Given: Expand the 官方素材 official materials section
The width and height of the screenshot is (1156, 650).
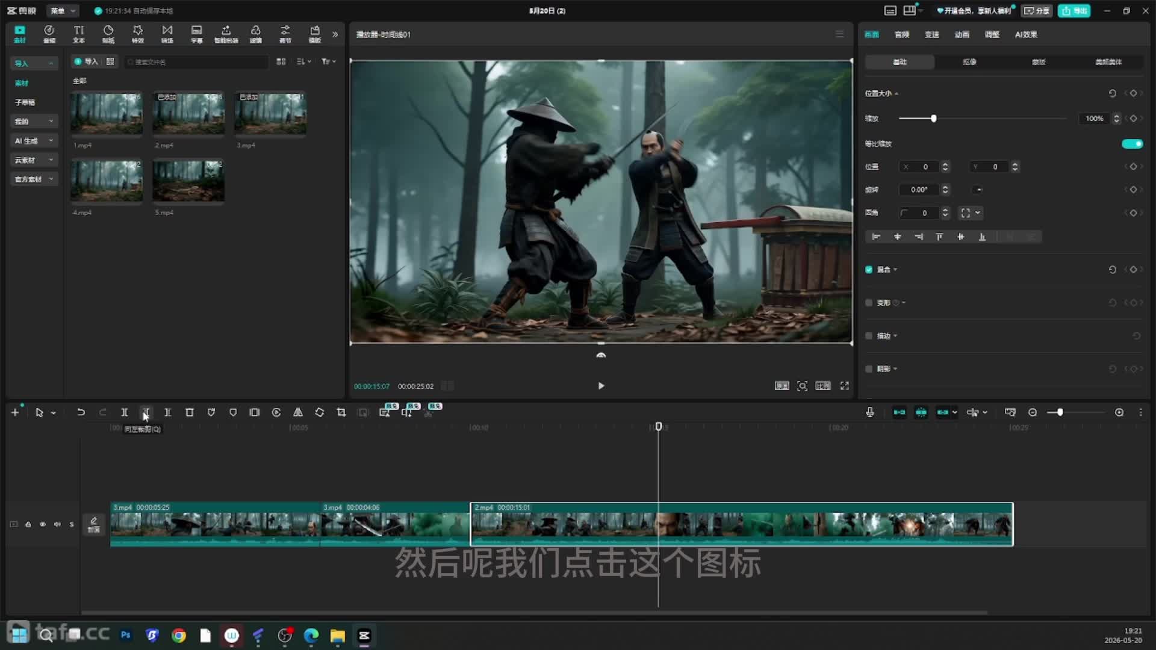Looking at the screenshot, I should [x=34, y=179].
